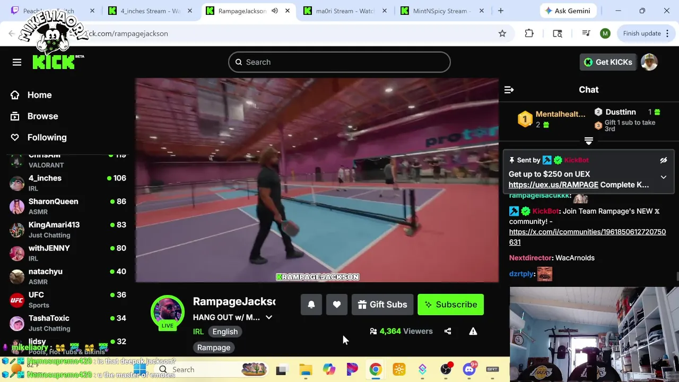Expand the gift leaderboard handle

click(589, 141)
